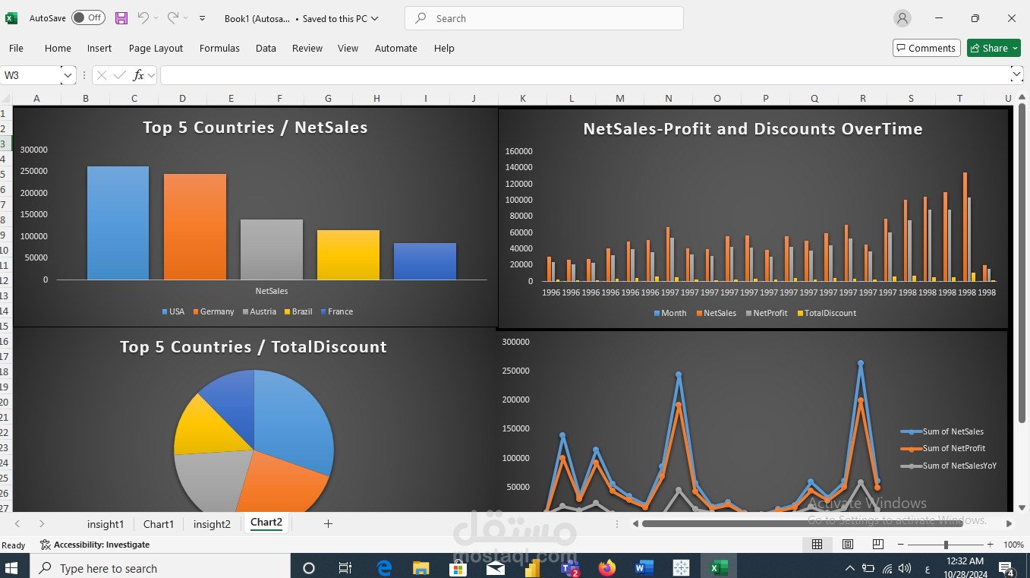Click the Word icon in taskbar
Viewport: 1030px width, 578px height.
(644, 567)
